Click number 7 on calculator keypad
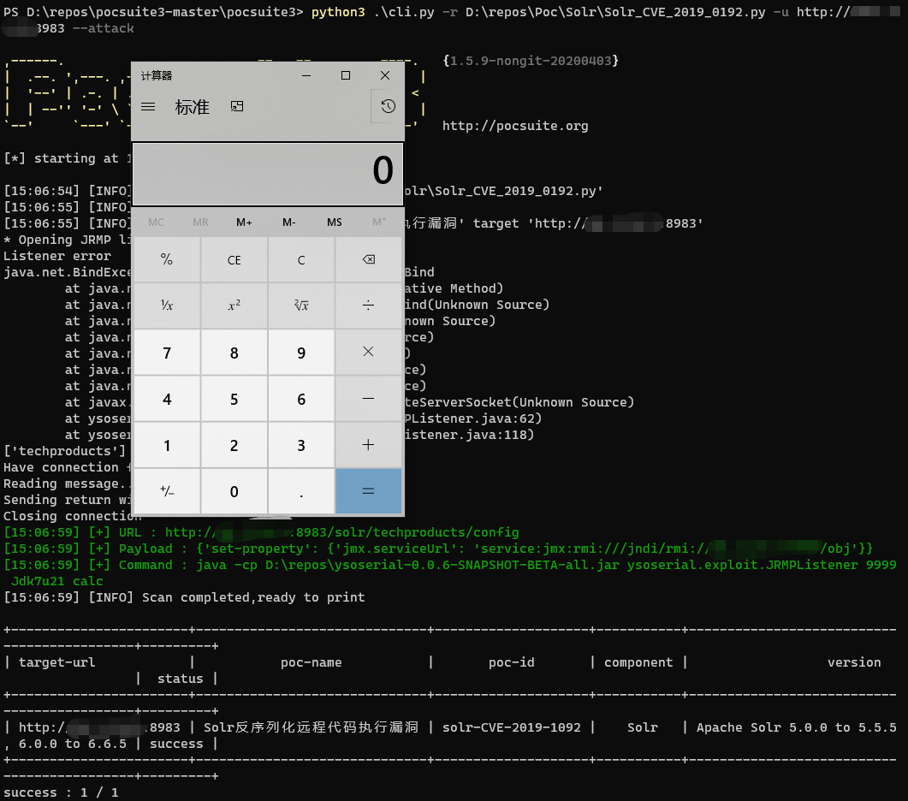The width and height of the screenshot is (908, 801). pos(167,352)
